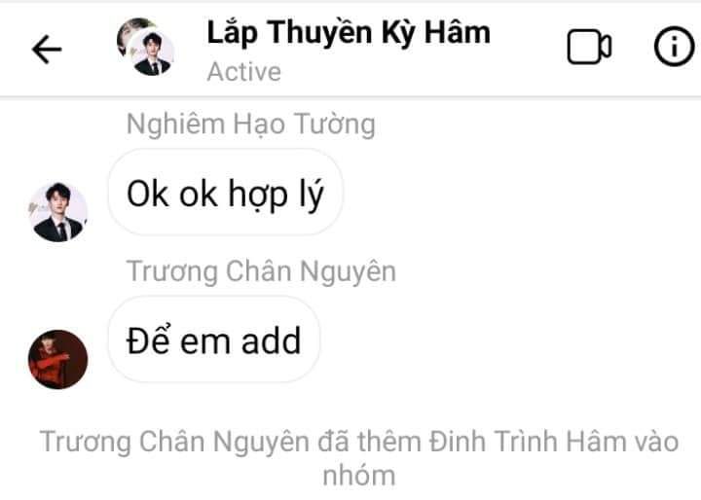Select the sender label Nghiêm Hạo Tường

[x=251, y=125]
